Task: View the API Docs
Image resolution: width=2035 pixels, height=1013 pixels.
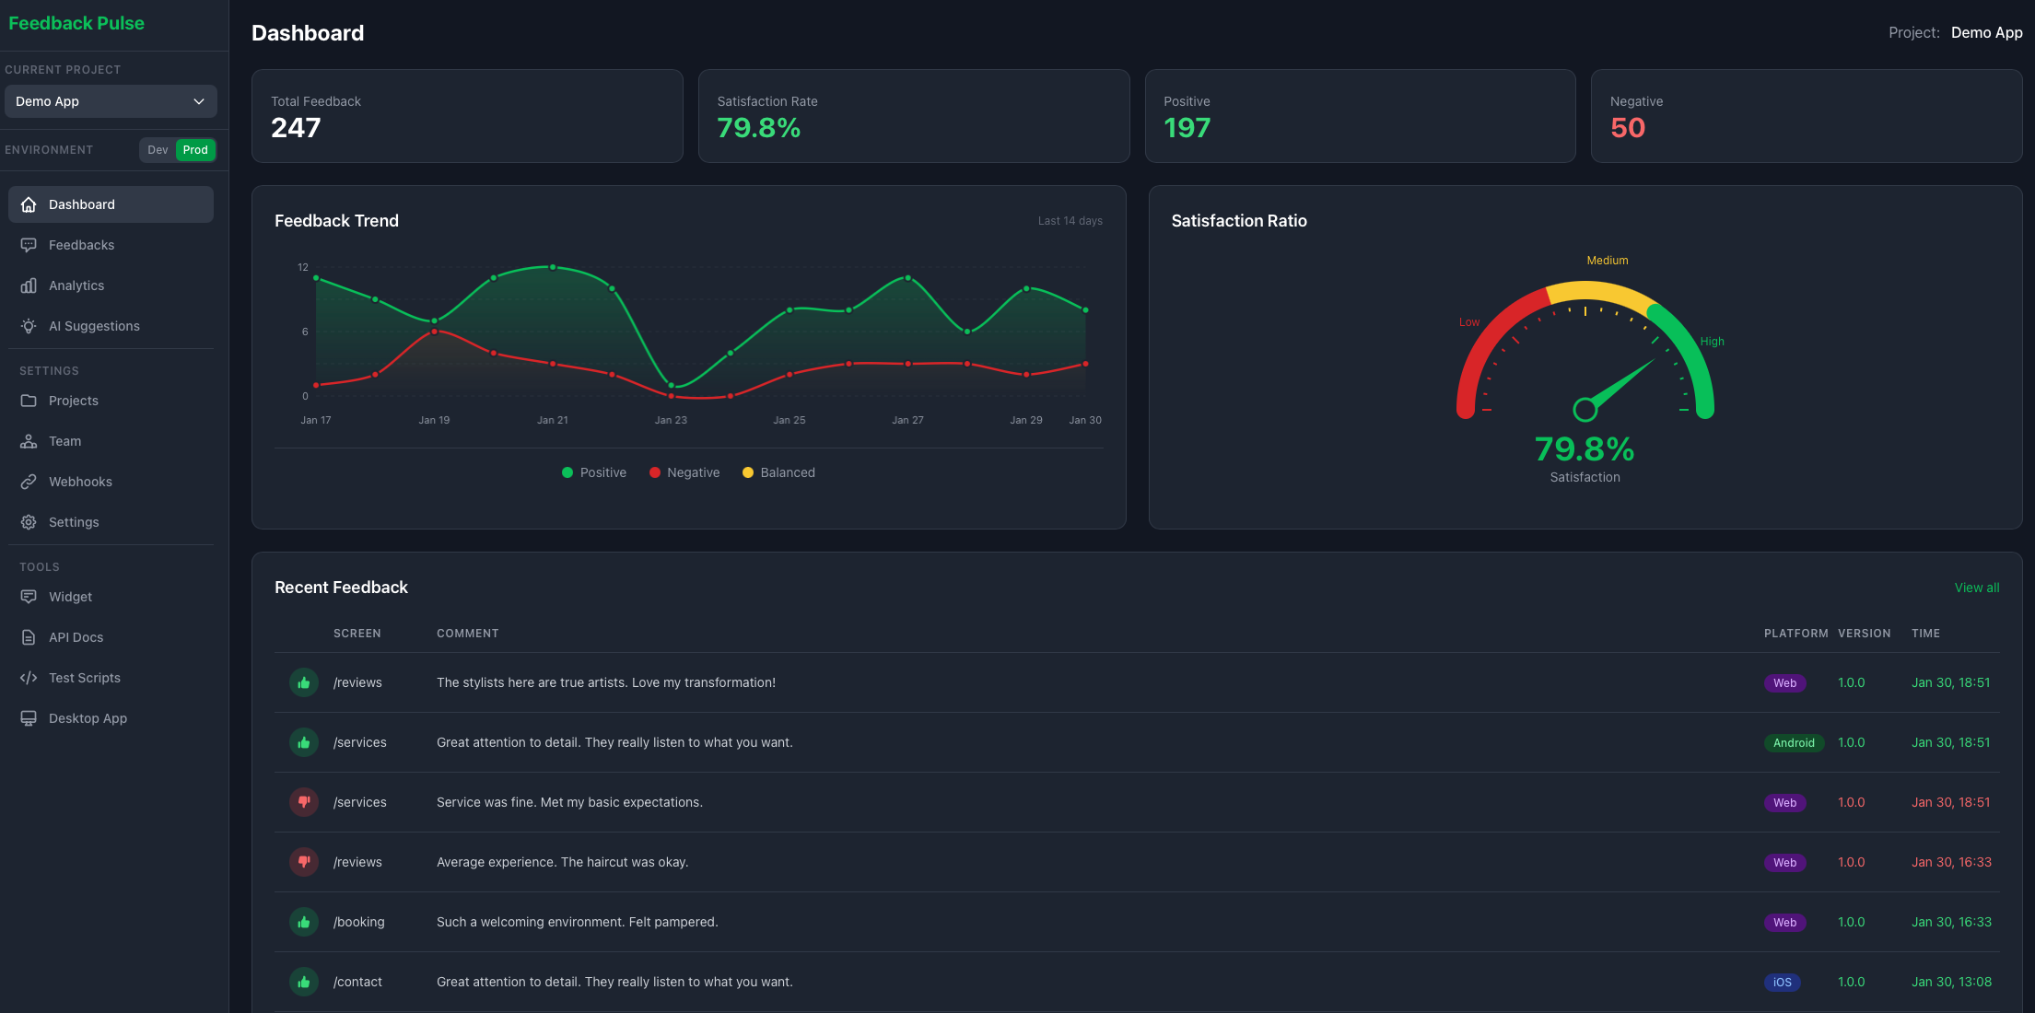Action: coord(76,637)
